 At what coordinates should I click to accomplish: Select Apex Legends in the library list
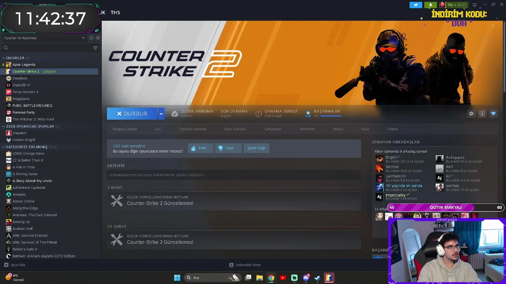24,65
